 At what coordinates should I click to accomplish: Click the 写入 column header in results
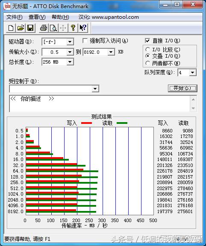pyautogui.click(x=163, y=123)
